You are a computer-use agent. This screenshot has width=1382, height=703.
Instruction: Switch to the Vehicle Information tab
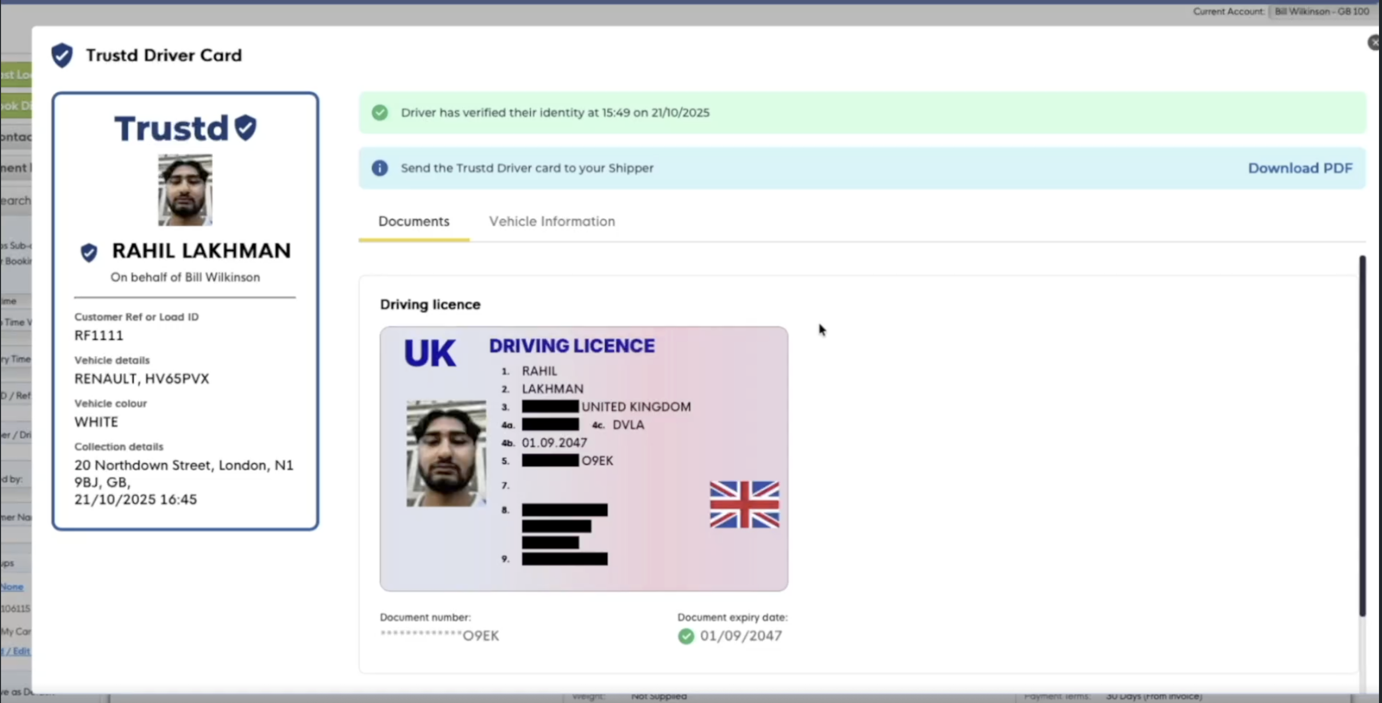tap(552, 221)
